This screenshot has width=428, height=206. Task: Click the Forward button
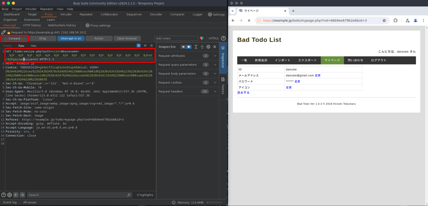point(15,38)
